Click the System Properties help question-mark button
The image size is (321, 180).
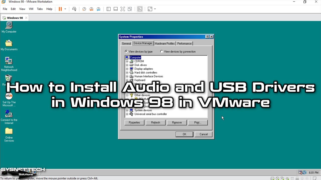207,37
